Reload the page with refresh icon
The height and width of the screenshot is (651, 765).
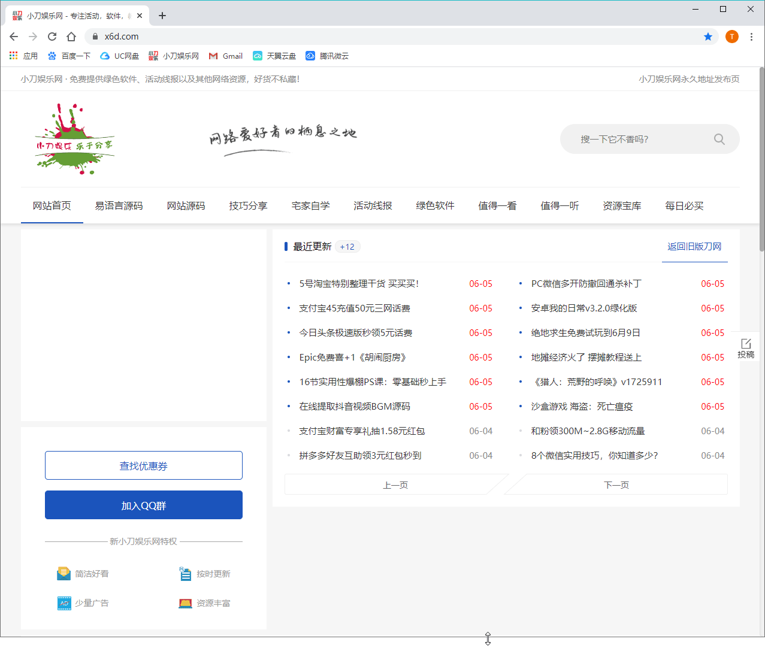click(52, 37)
